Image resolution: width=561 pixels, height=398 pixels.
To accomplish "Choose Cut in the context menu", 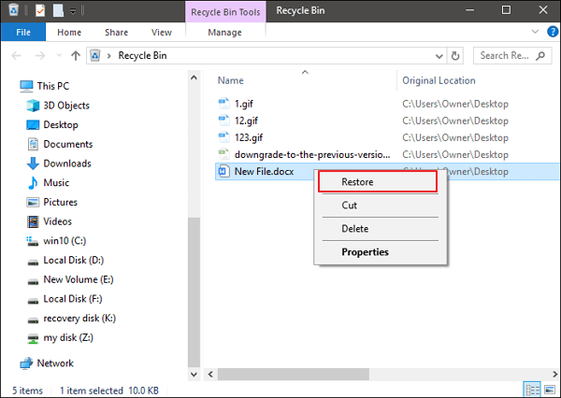I will click(x=350, y=206).
